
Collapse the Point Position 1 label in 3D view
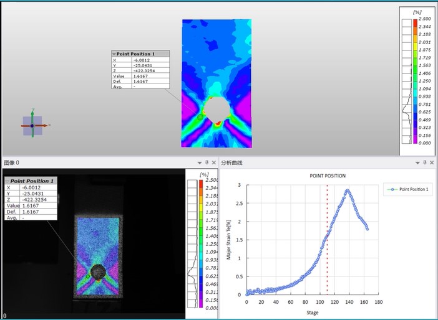tap(114, 54)
